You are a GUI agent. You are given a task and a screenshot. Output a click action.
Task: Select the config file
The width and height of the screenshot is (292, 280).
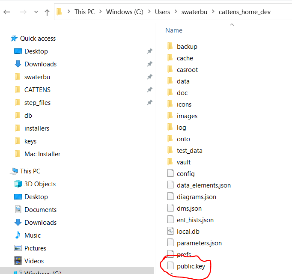(x=185, y=174)
